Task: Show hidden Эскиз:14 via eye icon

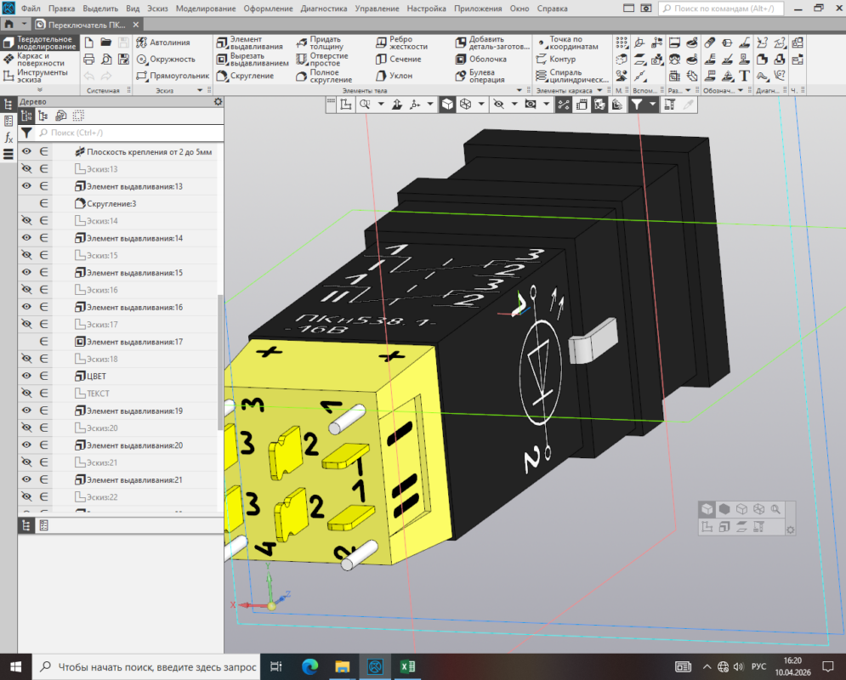Action: coord(26,221)
